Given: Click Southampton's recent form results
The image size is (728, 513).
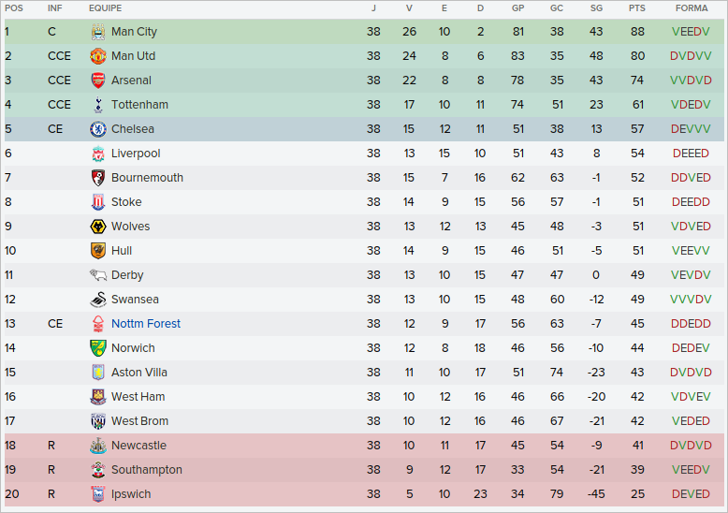Looking at the screenshot, I should (691, 470).
